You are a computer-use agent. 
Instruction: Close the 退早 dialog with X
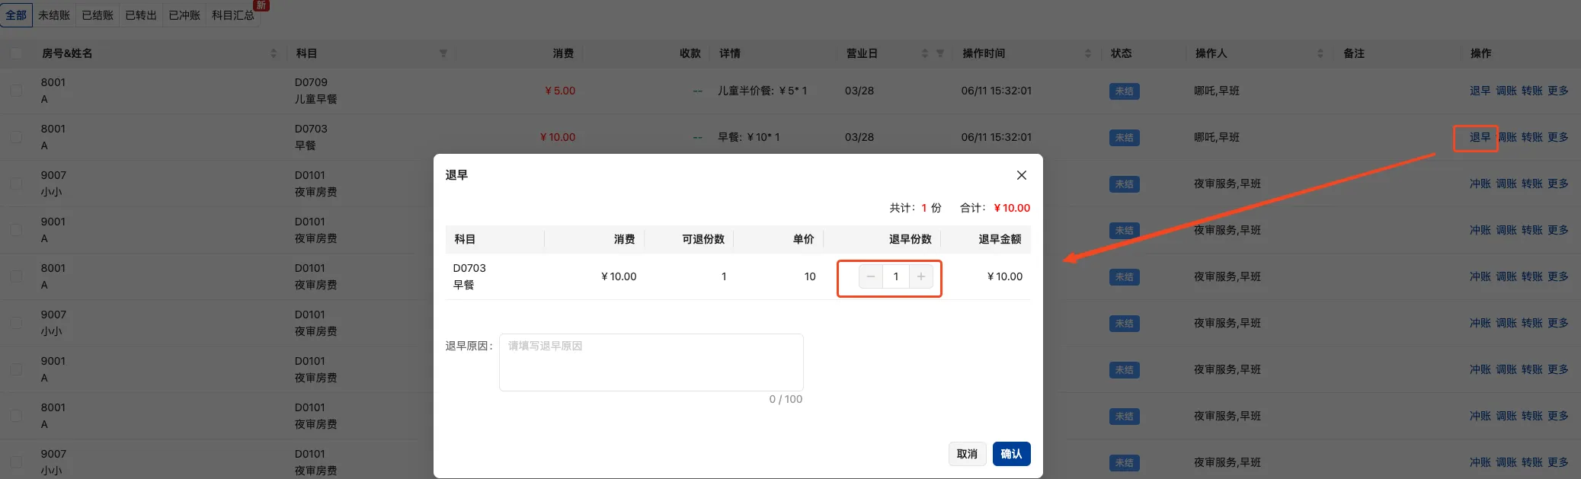(x=1022, y=175)
